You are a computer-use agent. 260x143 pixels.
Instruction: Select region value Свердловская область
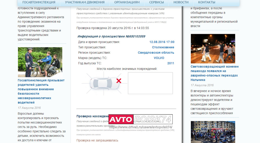tap(156, 53)
